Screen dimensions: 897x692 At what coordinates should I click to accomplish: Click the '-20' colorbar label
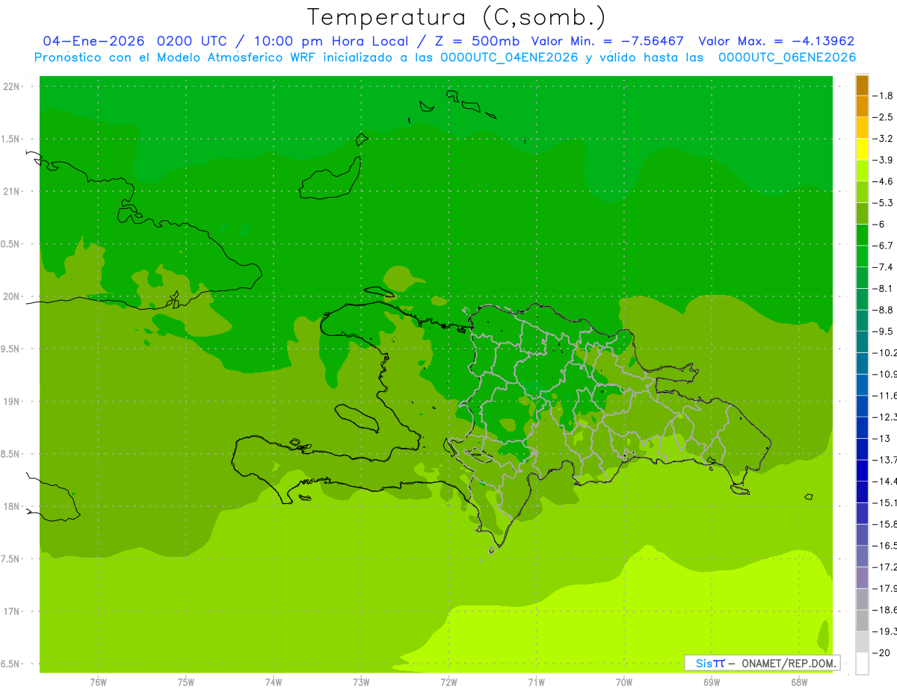[881, 652]
